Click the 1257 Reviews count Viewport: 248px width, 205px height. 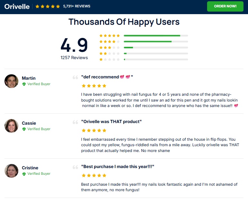[x=74, y=58]
